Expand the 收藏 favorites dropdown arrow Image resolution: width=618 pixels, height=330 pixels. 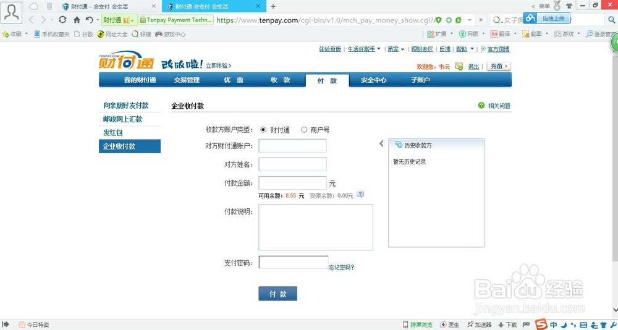(27, 34)
